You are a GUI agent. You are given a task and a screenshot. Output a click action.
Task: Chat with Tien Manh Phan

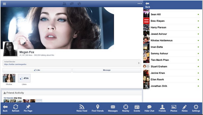point(172,60)
